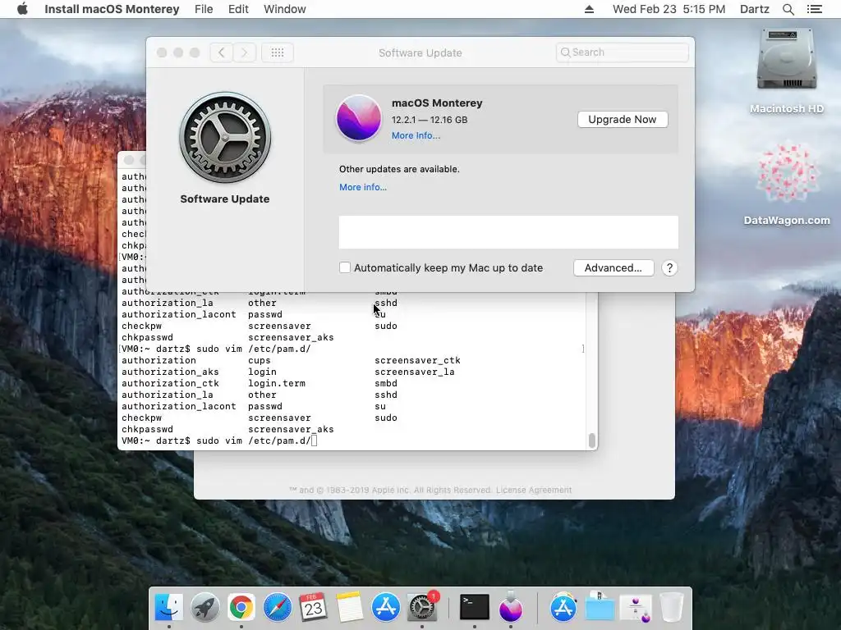This screenshot has height=630, width=841.
Task: Open the Edit menu
Action: click(238, 9)
